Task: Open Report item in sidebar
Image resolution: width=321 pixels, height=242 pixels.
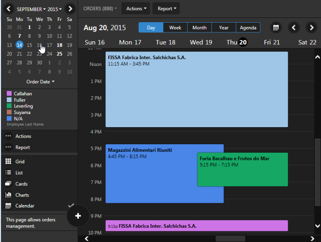Action: point(23,148)
